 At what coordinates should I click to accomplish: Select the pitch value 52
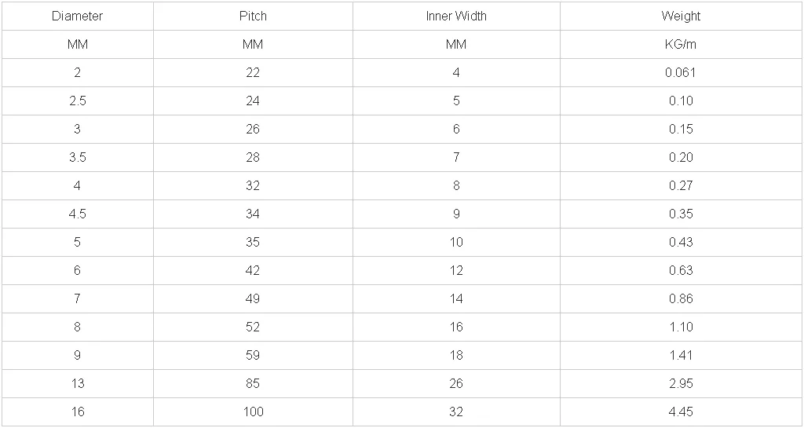tap(252, 327)
